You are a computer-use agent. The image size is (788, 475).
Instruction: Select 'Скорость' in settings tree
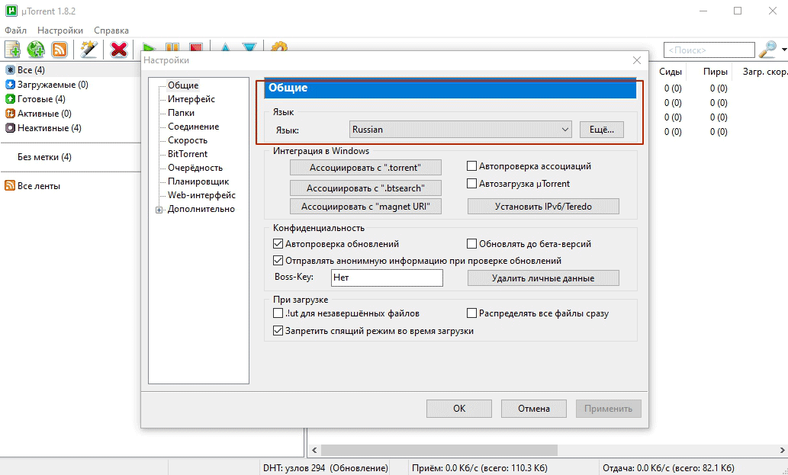tap(188, 140)
